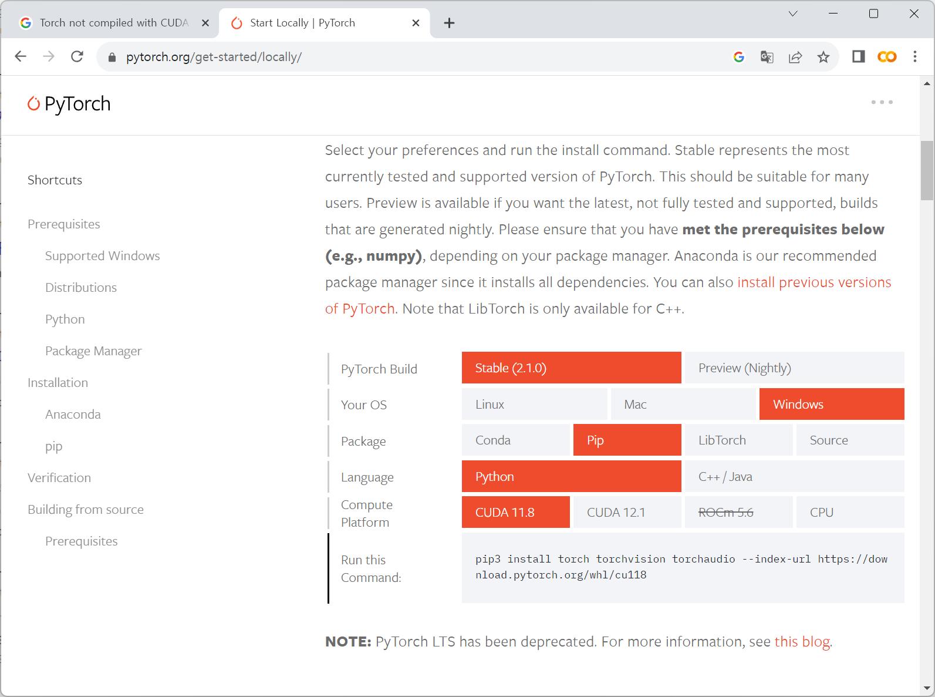Click the PyTorch Build row label
Image resolution: width=935 pixels, height=697 pixels.
pyautogui.click(x=379, y=369)
